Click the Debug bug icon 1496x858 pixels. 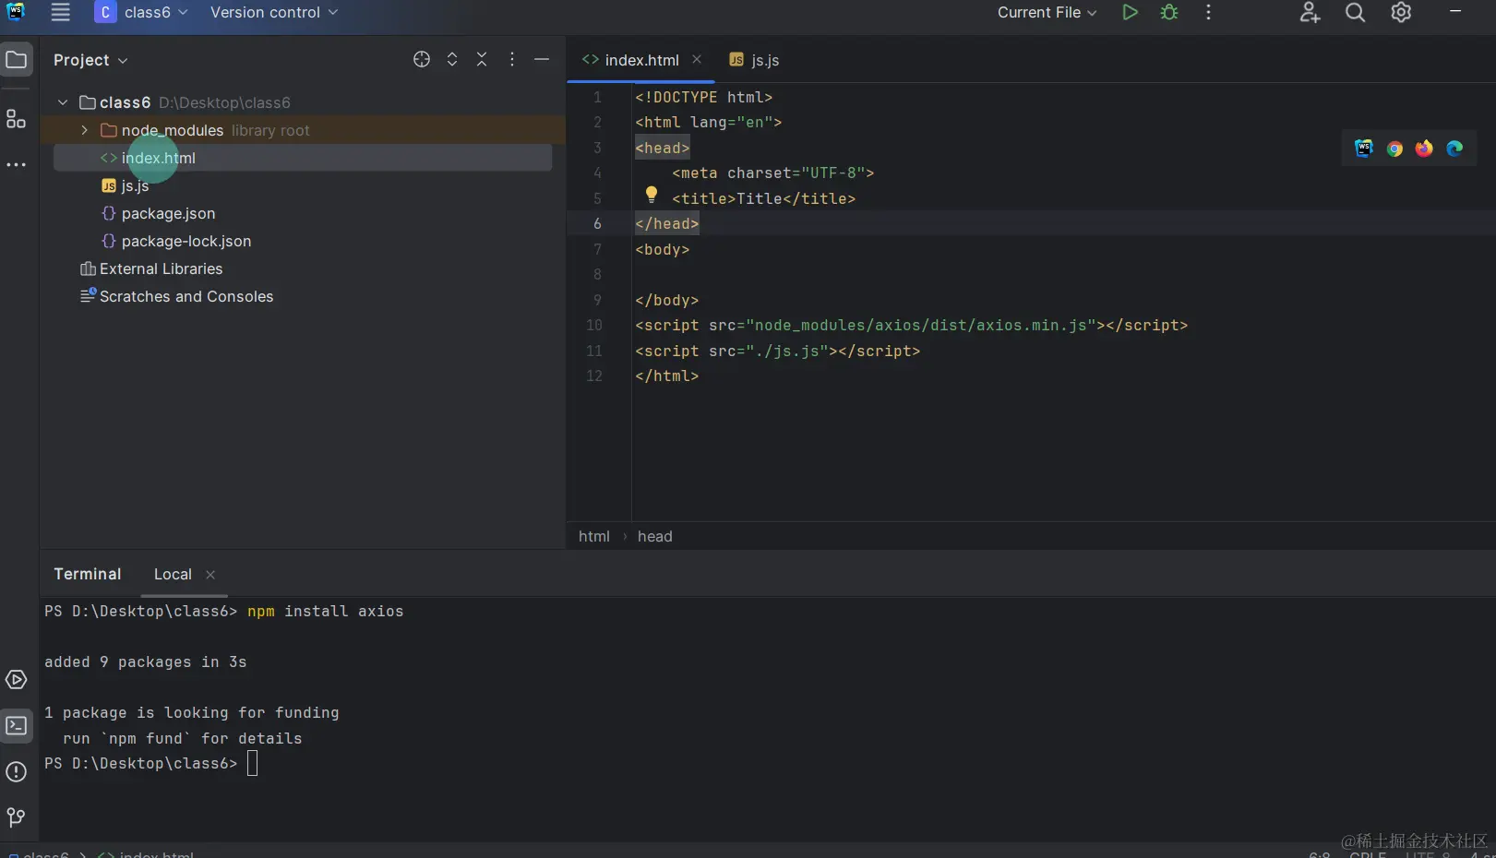(x=1169, y=12)
